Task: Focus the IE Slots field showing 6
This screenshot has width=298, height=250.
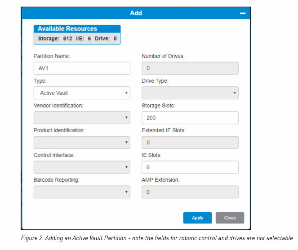Action: [x=190, y=167]
